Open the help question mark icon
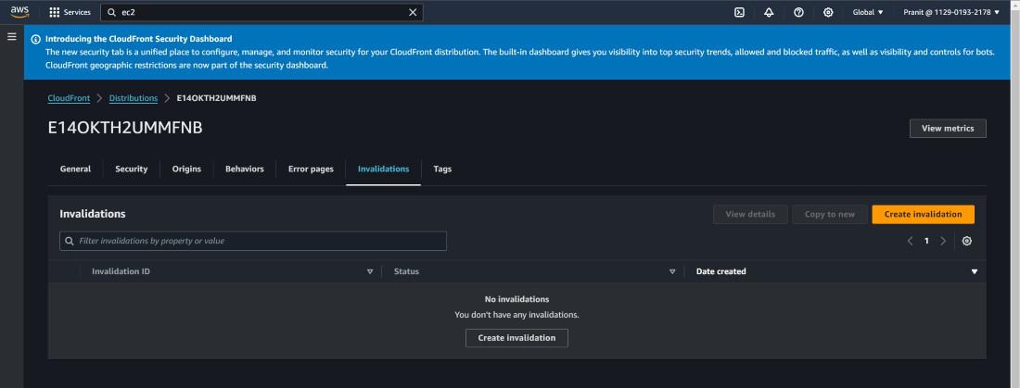Screen dimensions: 1020x388 pyautogui.click(x=798, y=12)
